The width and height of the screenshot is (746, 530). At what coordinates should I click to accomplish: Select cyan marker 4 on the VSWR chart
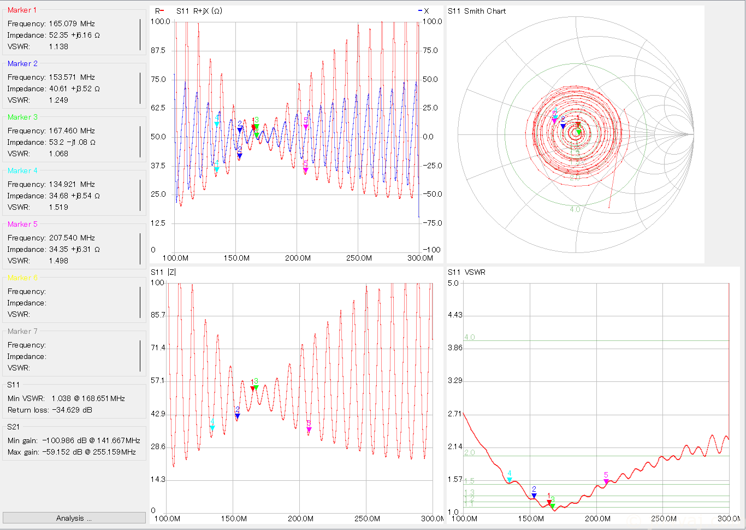510,480
